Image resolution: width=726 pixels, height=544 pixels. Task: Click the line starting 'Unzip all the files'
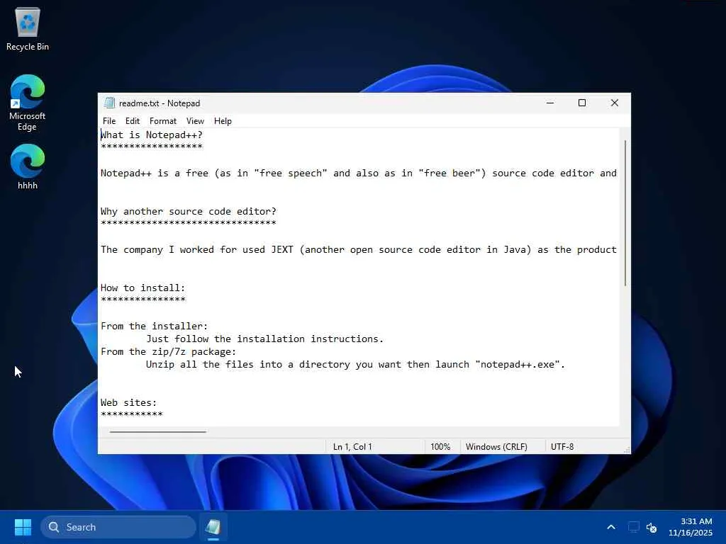click(356, 365)
